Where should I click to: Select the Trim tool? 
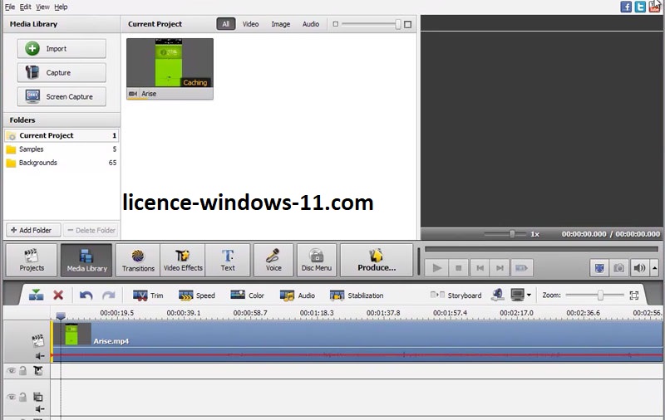[148, 295]
